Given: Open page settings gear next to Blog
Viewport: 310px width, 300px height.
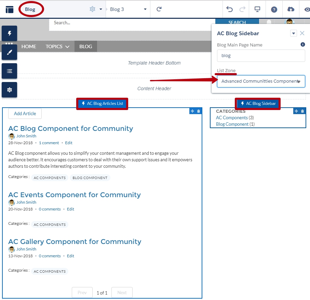Looking at the screenshot, I should click(92, 9).
